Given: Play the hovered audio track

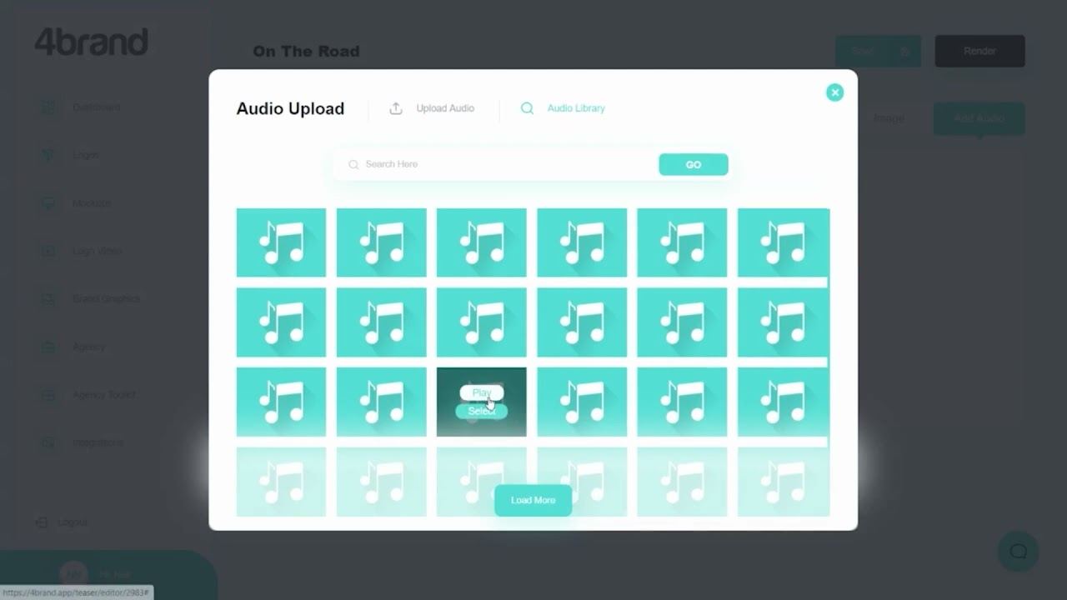Looking at the screenshot, I should 482,392.
